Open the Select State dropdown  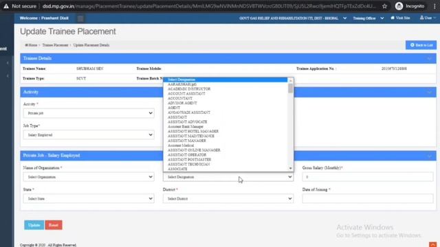tap(89, 198)
